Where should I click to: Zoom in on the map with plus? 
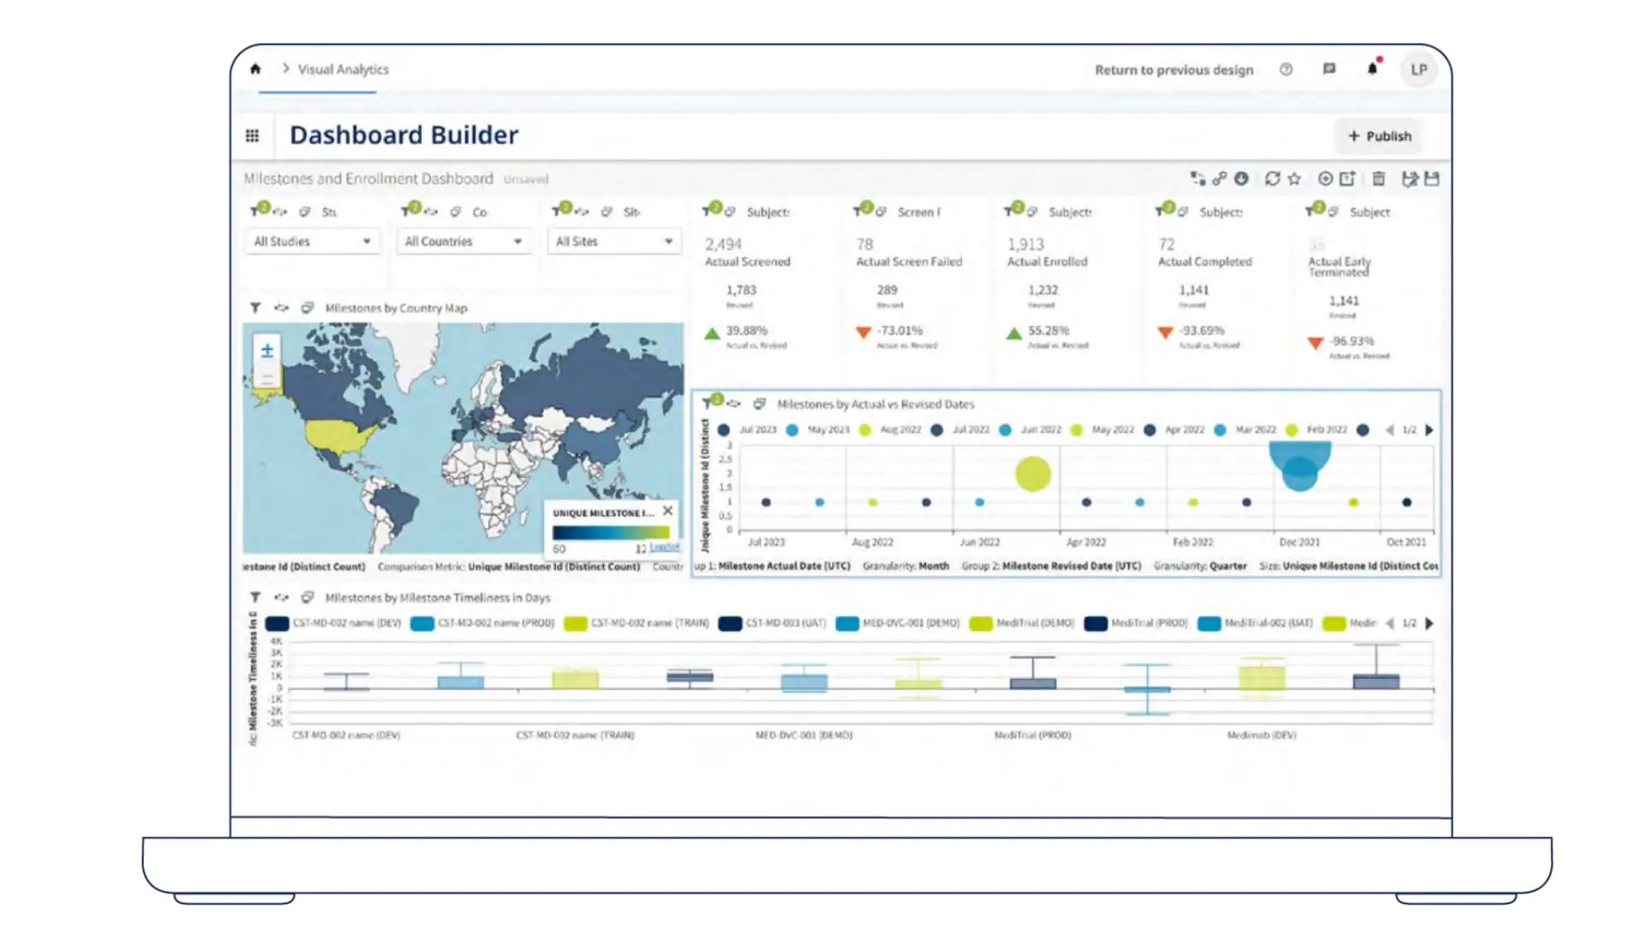(267, 350)
